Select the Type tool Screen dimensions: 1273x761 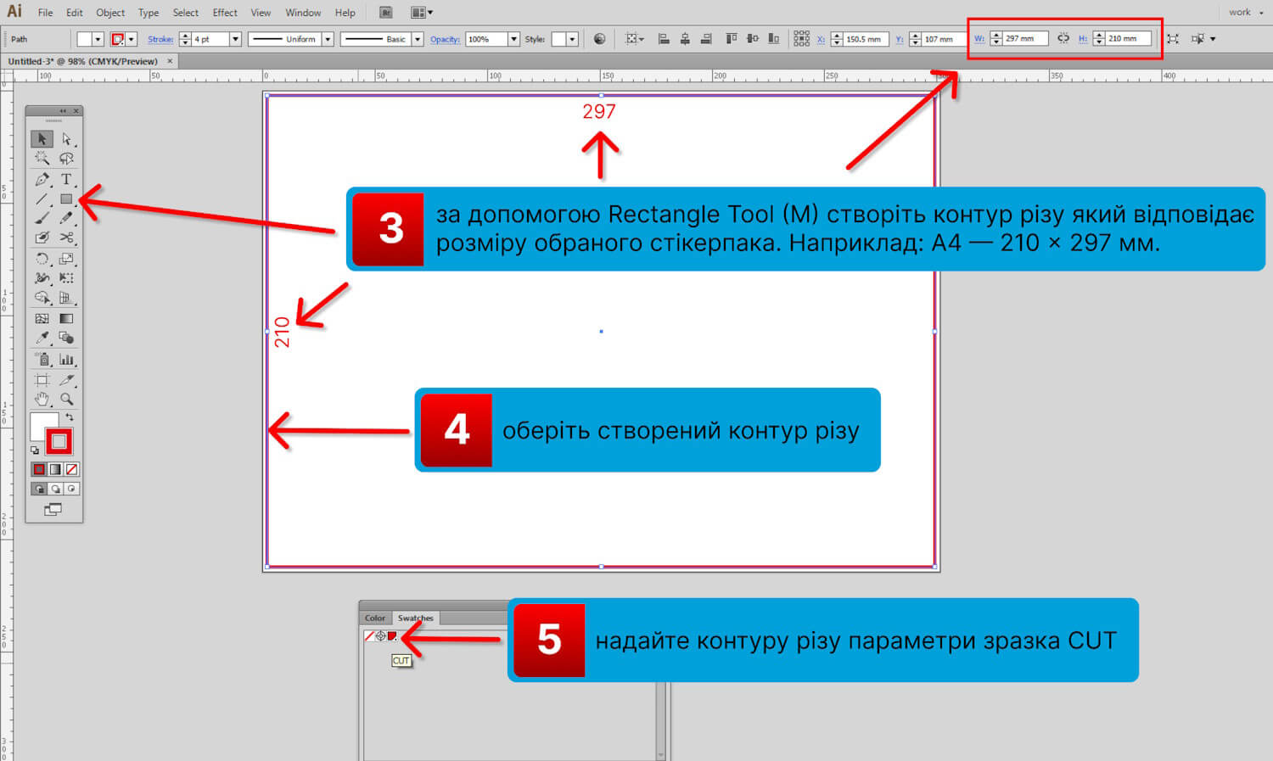click(66, 179)
